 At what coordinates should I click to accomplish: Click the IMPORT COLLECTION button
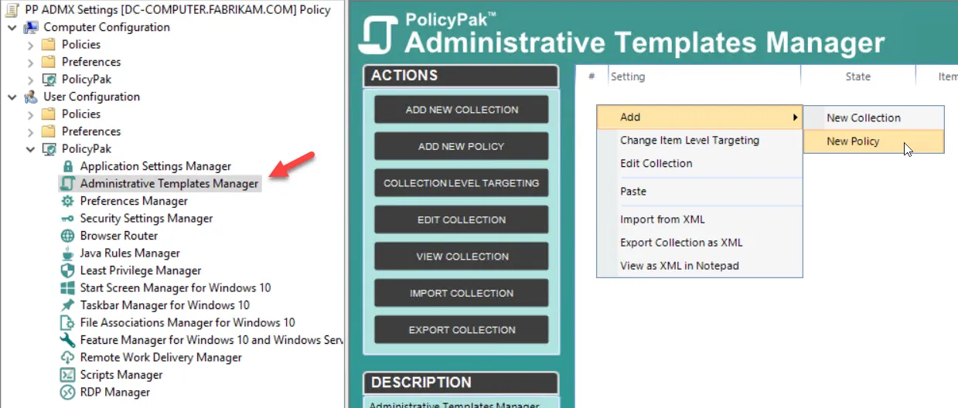(462, 293)
